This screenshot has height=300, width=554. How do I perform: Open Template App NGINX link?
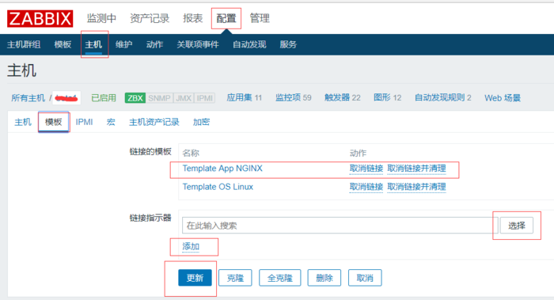[x=222, y=169]
